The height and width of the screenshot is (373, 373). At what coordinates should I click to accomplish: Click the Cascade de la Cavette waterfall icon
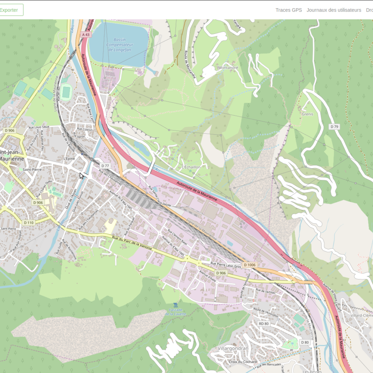(x=176, y=304)
